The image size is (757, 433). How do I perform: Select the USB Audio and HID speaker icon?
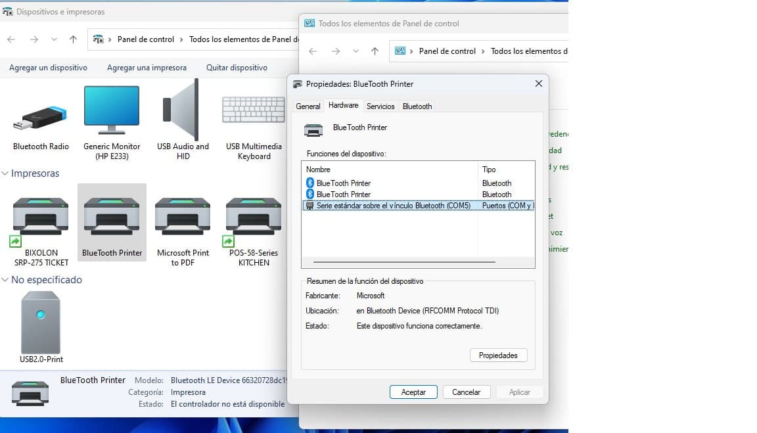coord(182,110)
